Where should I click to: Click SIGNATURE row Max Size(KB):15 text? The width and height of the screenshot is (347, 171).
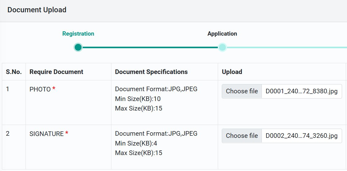click(x=138, y=153)
